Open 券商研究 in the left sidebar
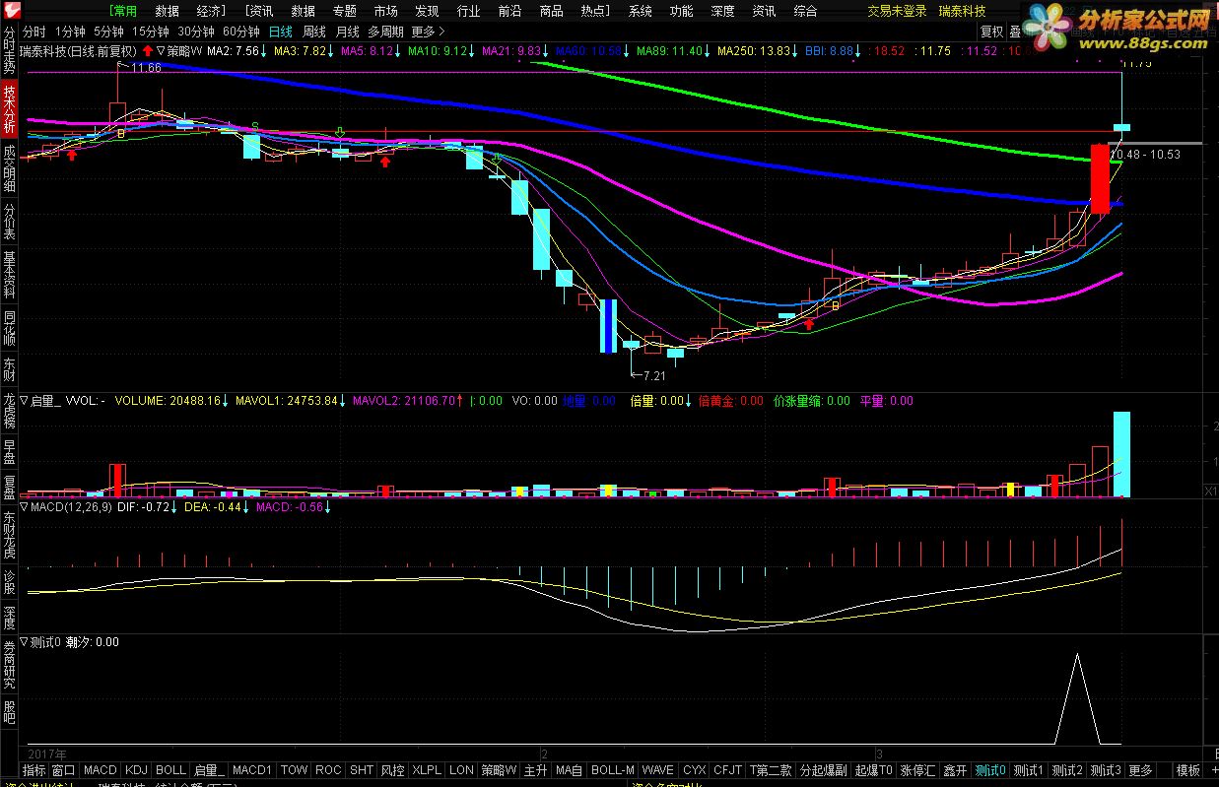Image resolution: width=1219 pixels, height=787 pixels. [10, 665]
